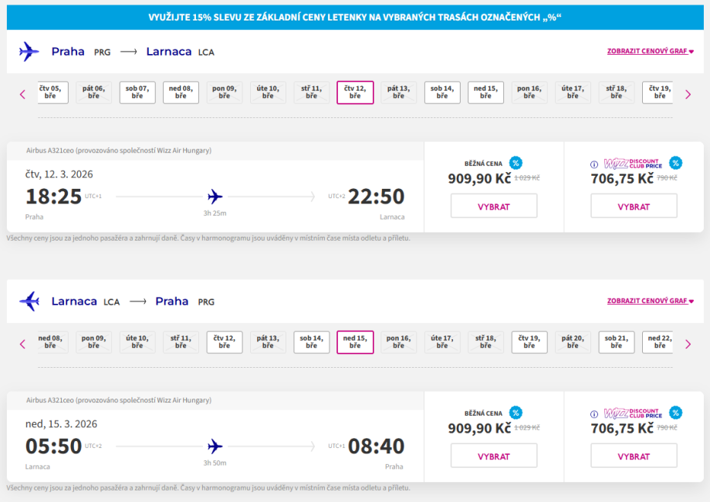Advance outbound dates with right arrow
The height and width of the screenshot is (502, 710).
point(688,94)
